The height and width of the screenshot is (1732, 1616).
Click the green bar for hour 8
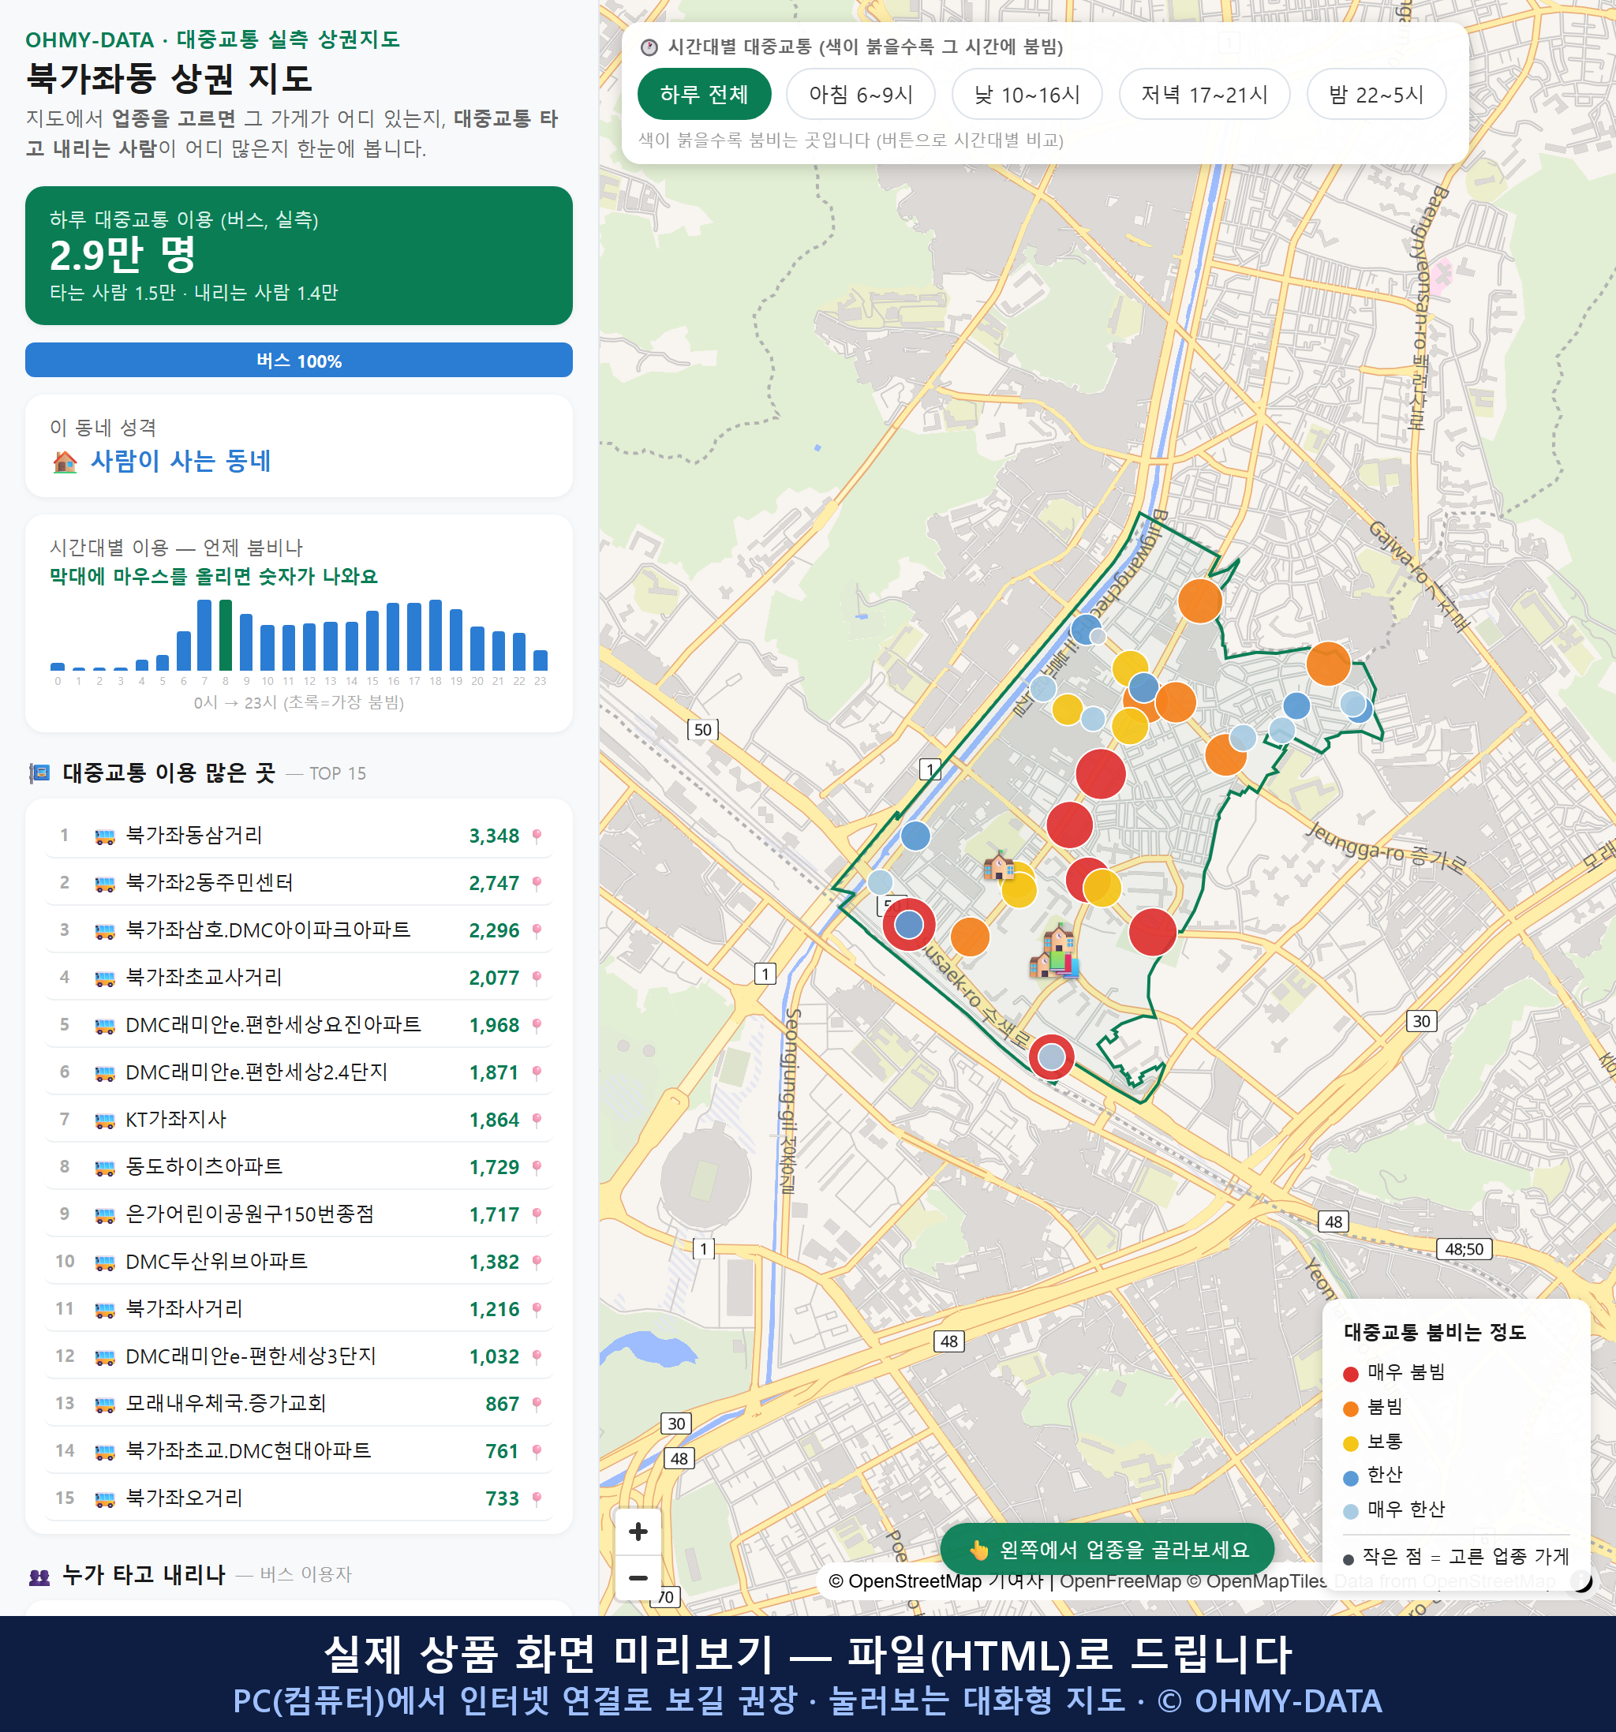point(226,635)
